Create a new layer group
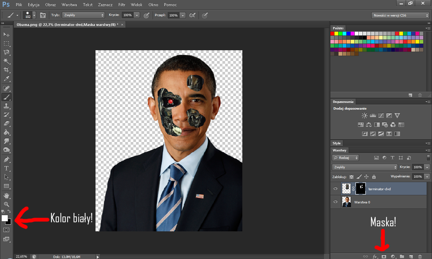This screenshot has height=259, width=432. pyautogui.click(x=402, y=256)
